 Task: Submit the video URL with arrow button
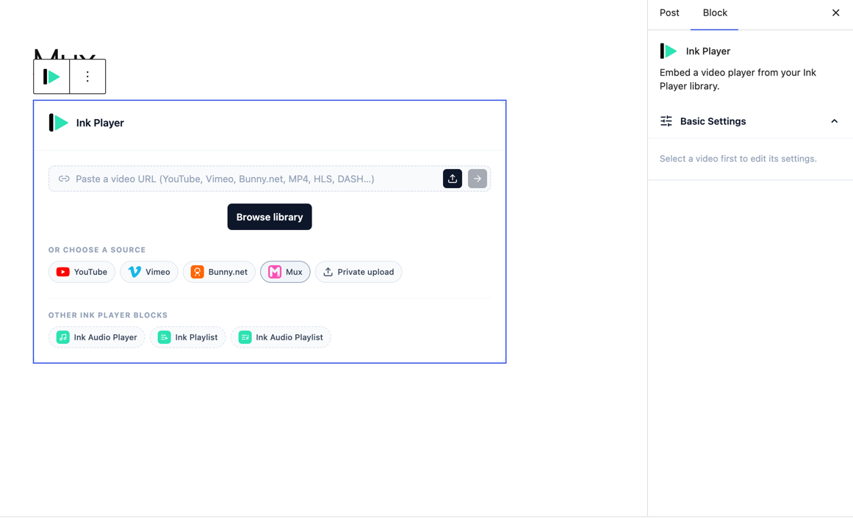coord(477,179)
